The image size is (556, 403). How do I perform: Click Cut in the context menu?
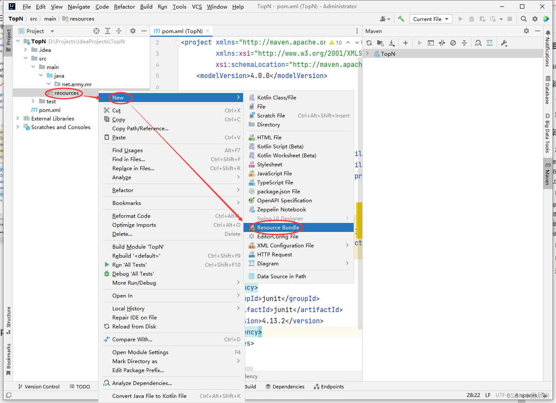point(171,111)
